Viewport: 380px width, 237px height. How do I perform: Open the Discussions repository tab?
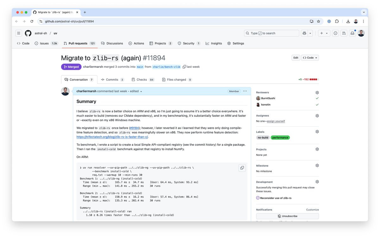tap(112, 43)
